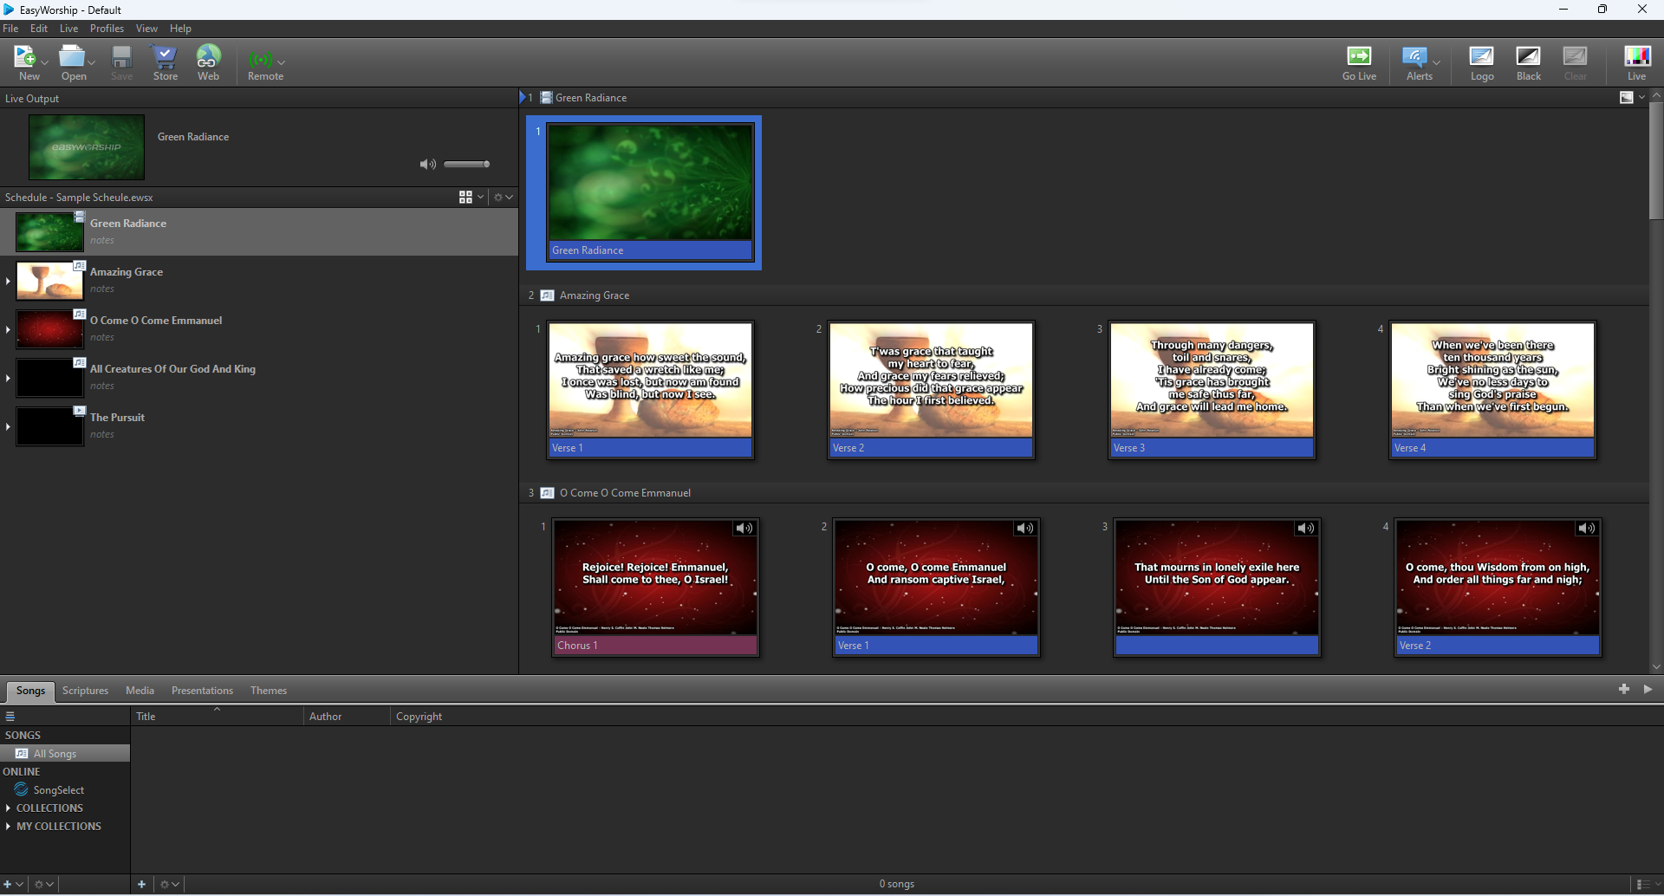
Task: Adjust the Live Output volume slider
Action: (467, 164)
